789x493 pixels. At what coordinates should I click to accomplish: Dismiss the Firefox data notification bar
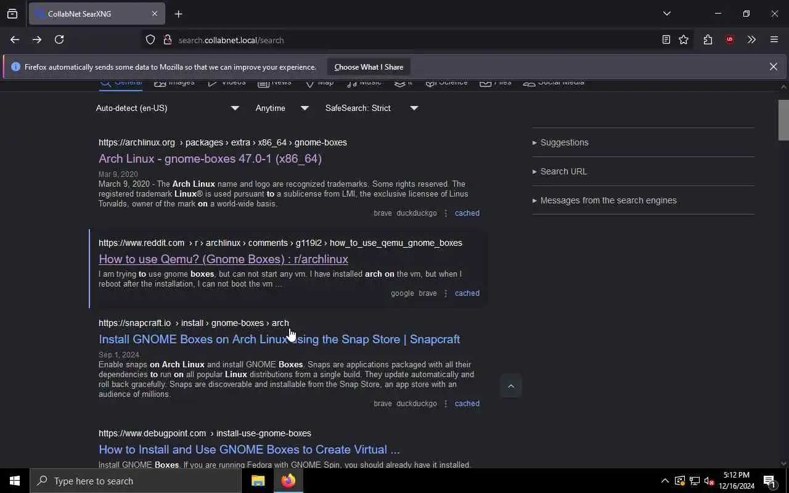click(x=773, y=67)
